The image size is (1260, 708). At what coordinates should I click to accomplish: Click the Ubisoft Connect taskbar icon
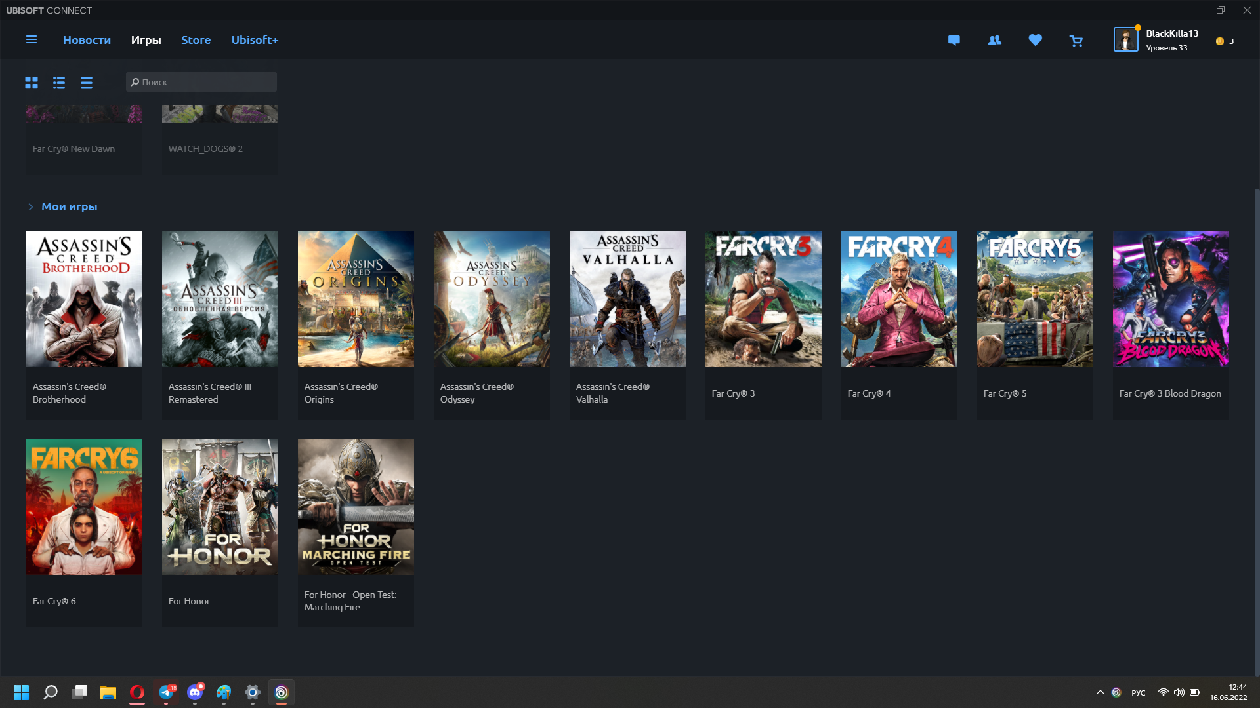click(282, 692)
